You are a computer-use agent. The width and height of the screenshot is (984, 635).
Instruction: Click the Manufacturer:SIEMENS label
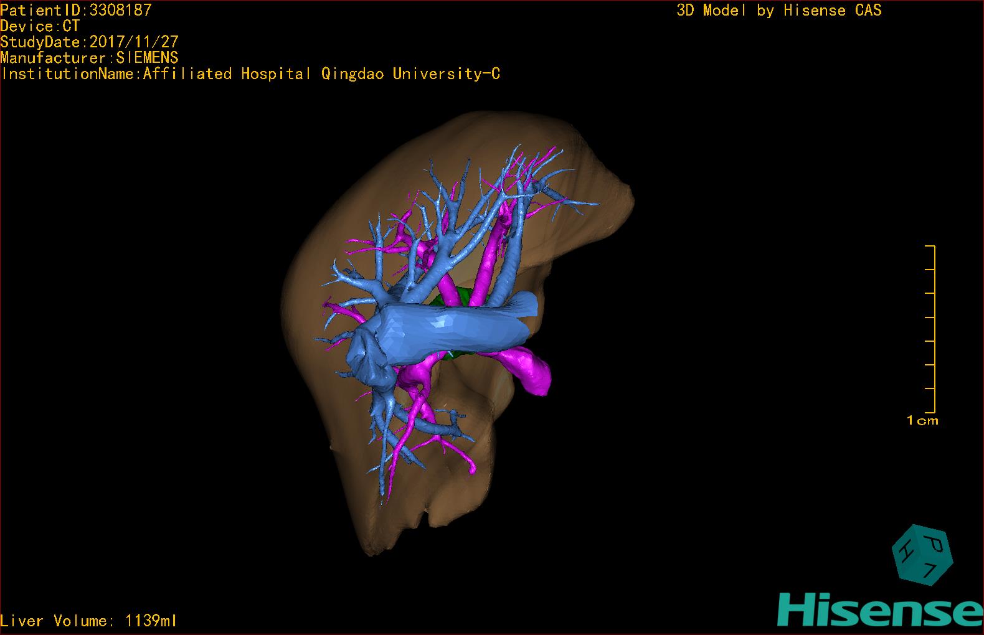tap(90, 58)
